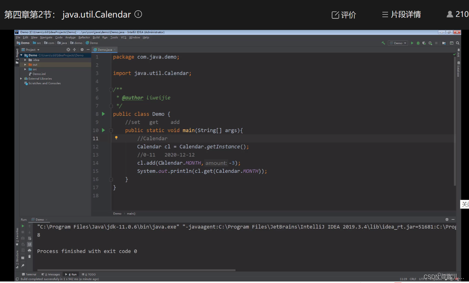Close the Demo.java editor tab

click(115, 50)
